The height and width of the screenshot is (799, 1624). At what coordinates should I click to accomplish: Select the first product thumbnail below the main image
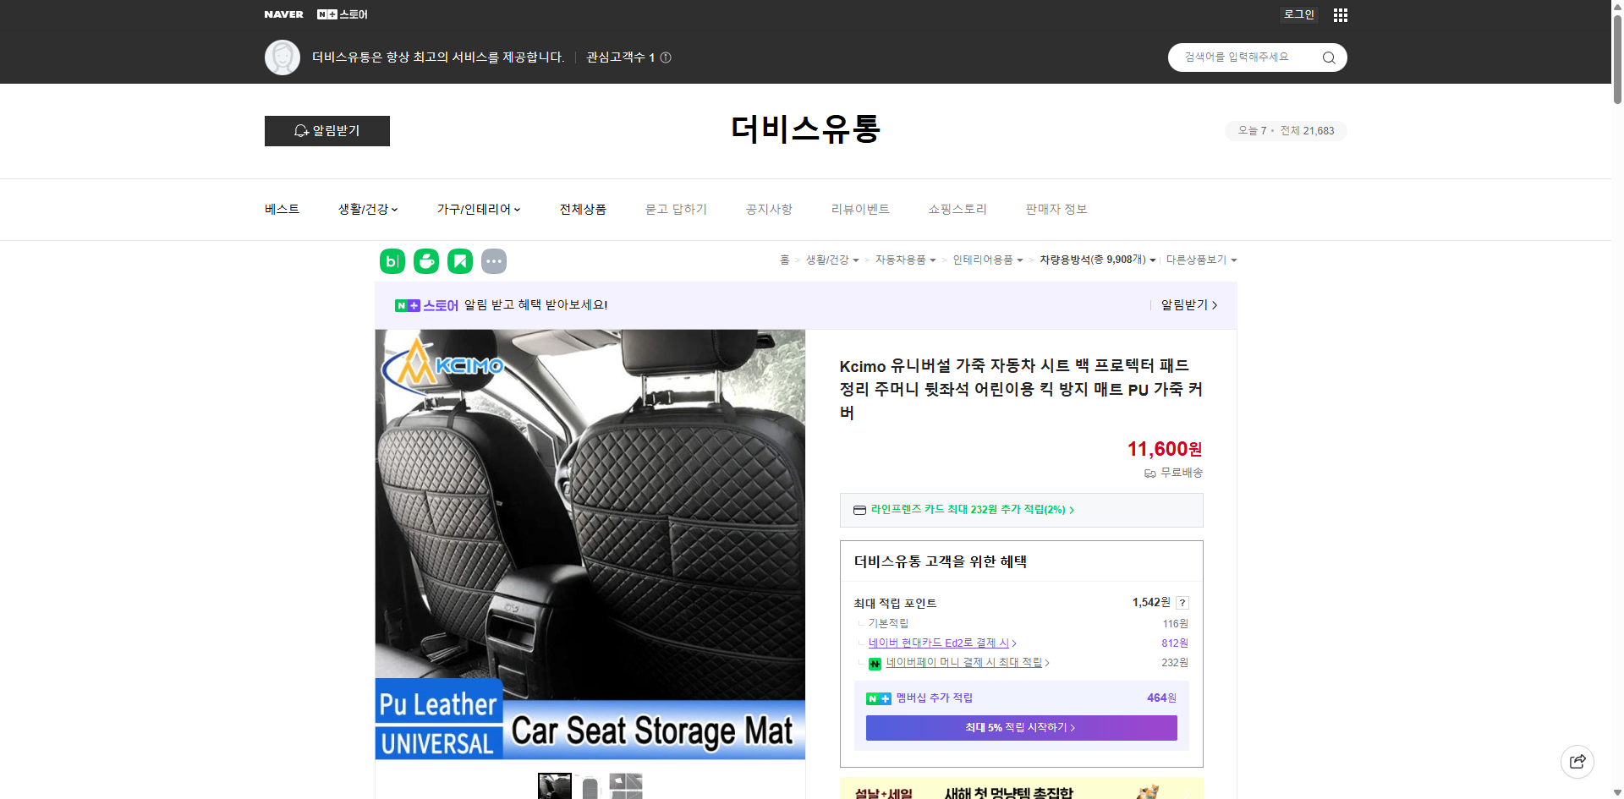(555, 786)
